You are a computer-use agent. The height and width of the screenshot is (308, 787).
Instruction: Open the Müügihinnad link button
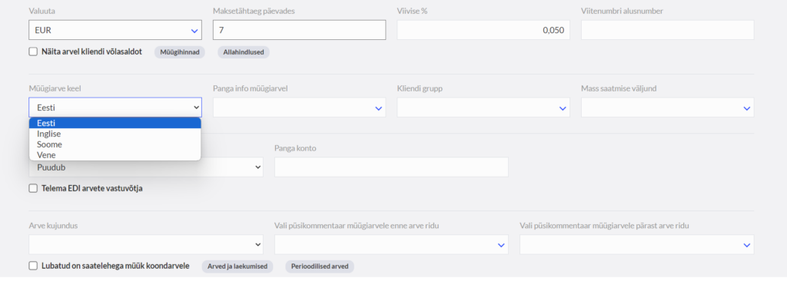pos(180,52)
